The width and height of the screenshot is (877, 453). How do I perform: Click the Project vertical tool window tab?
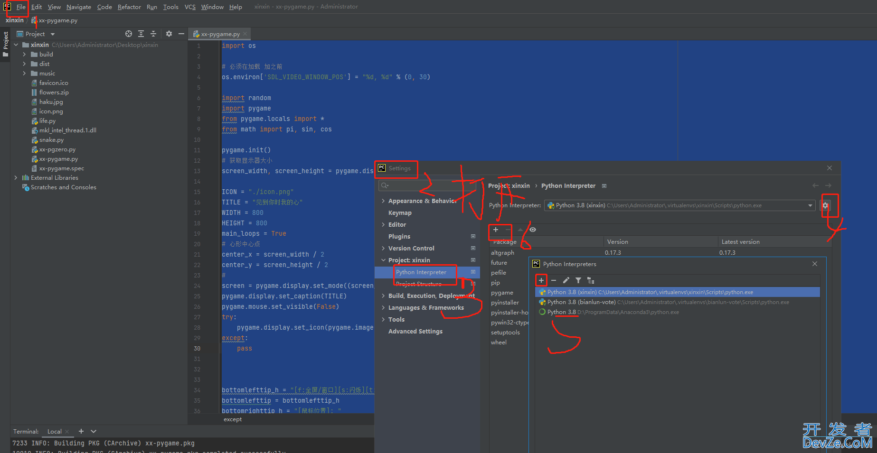coord(5,44)
